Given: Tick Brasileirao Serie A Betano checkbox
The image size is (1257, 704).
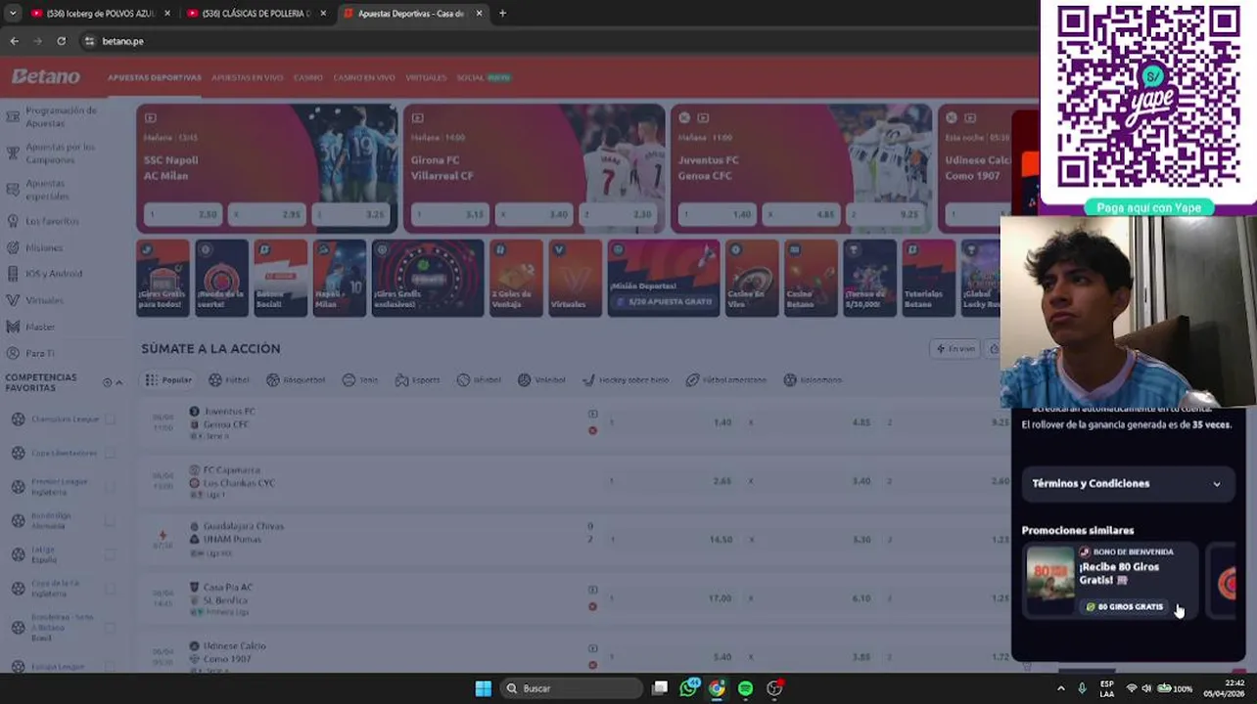Looking at the screenshot, I should (110, 628).
